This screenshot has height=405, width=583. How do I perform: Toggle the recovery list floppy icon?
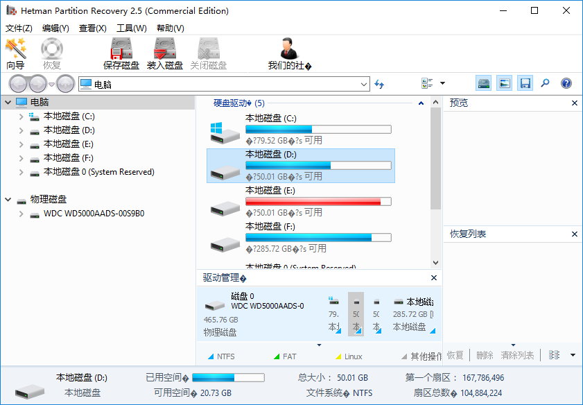pos(525,83)
